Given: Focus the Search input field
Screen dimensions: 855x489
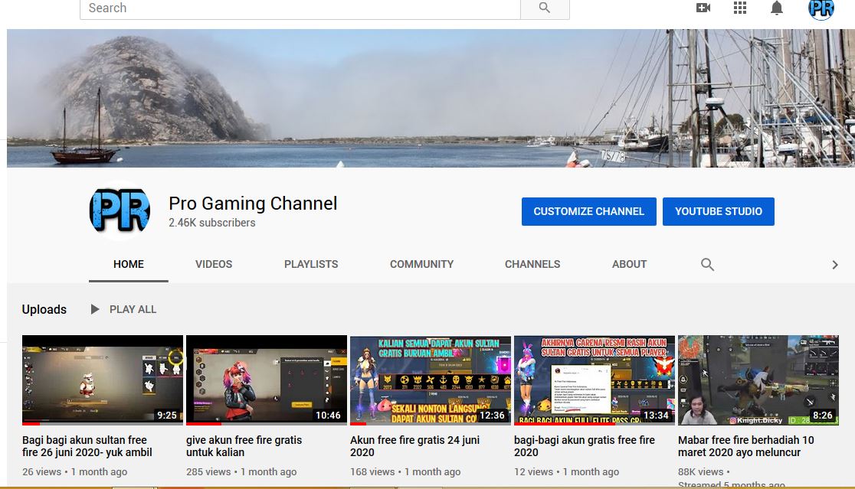Looking at the screenshot, I should point(300,8).
